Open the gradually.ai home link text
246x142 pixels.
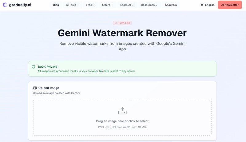click(x=20, y=5)
